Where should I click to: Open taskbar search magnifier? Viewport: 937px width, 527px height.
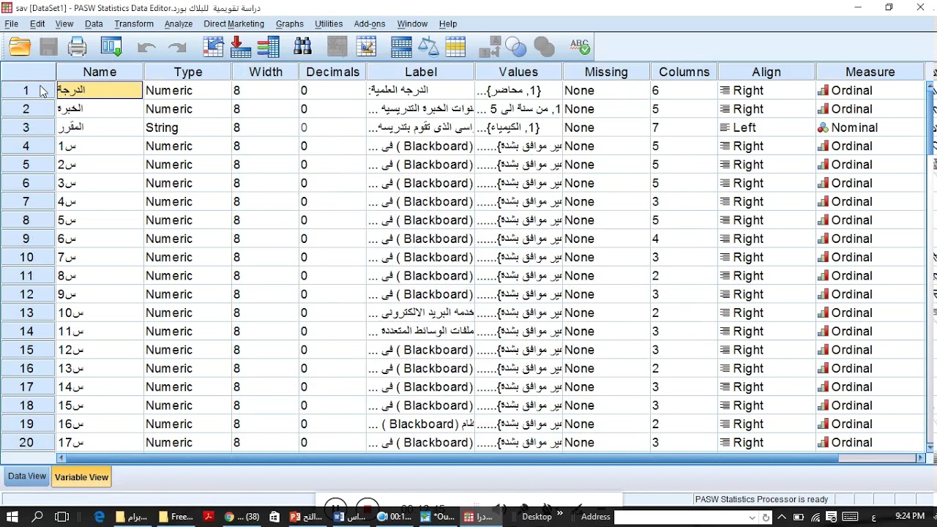[37, 517]
